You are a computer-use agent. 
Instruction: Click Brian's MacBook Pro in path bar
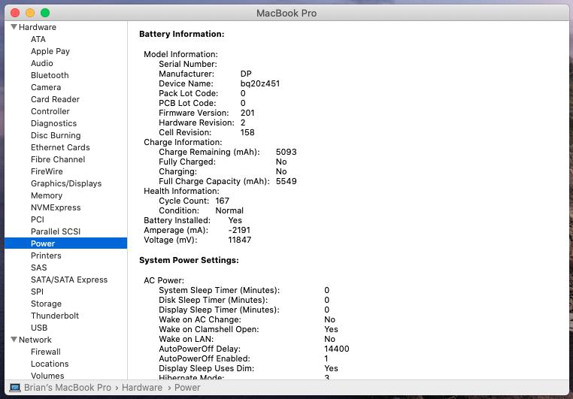tap(68, 388)
